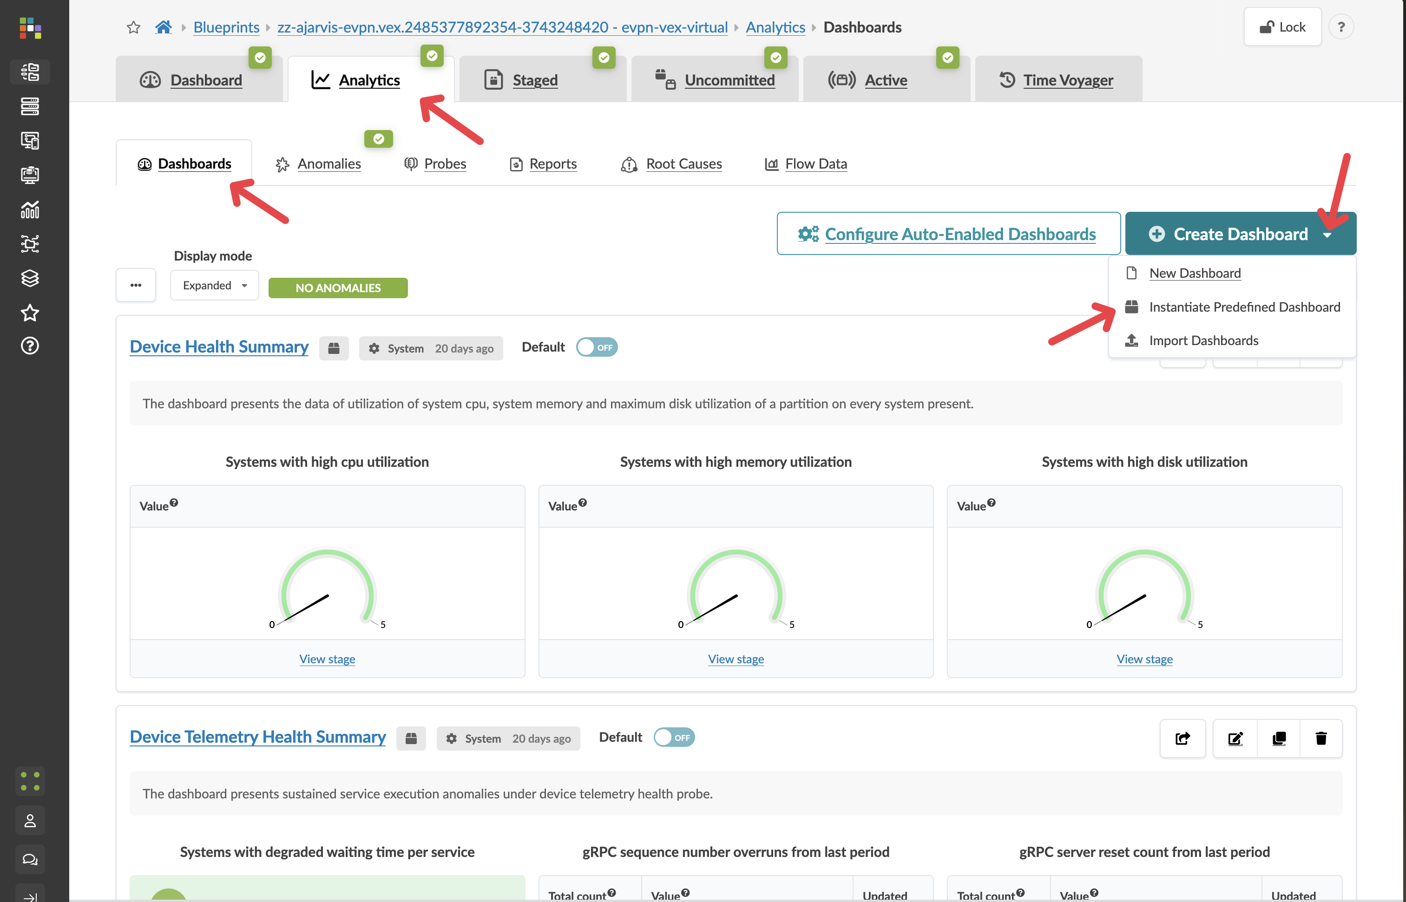Viewport: 1406px width, 902px height.
Task: Open the Resources sidebar icon
Action: (x=30, y=175)
